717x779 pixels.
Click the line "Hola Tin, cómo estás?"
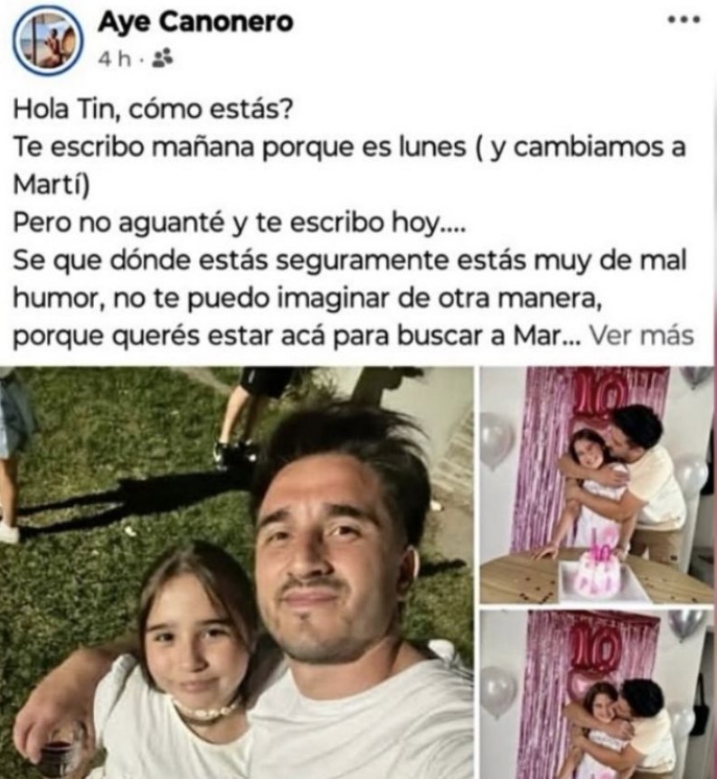coord(153,109)
